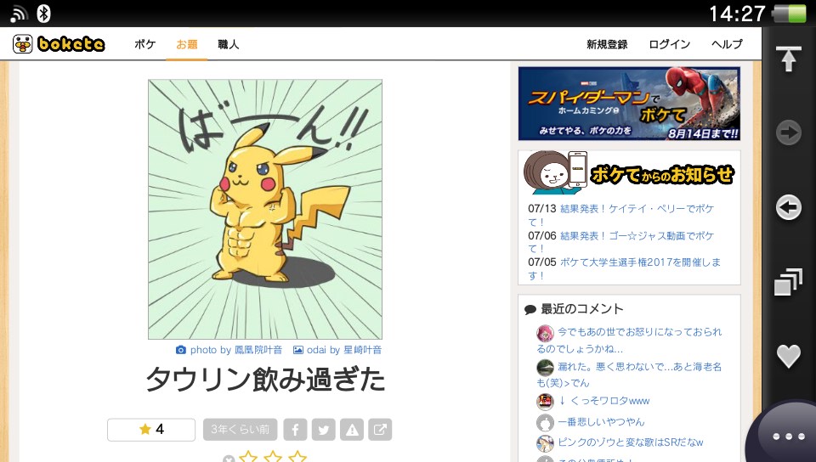This screenshot has width=816, height=462.
Task: Select the お題 tab
Action: (186, 44)
